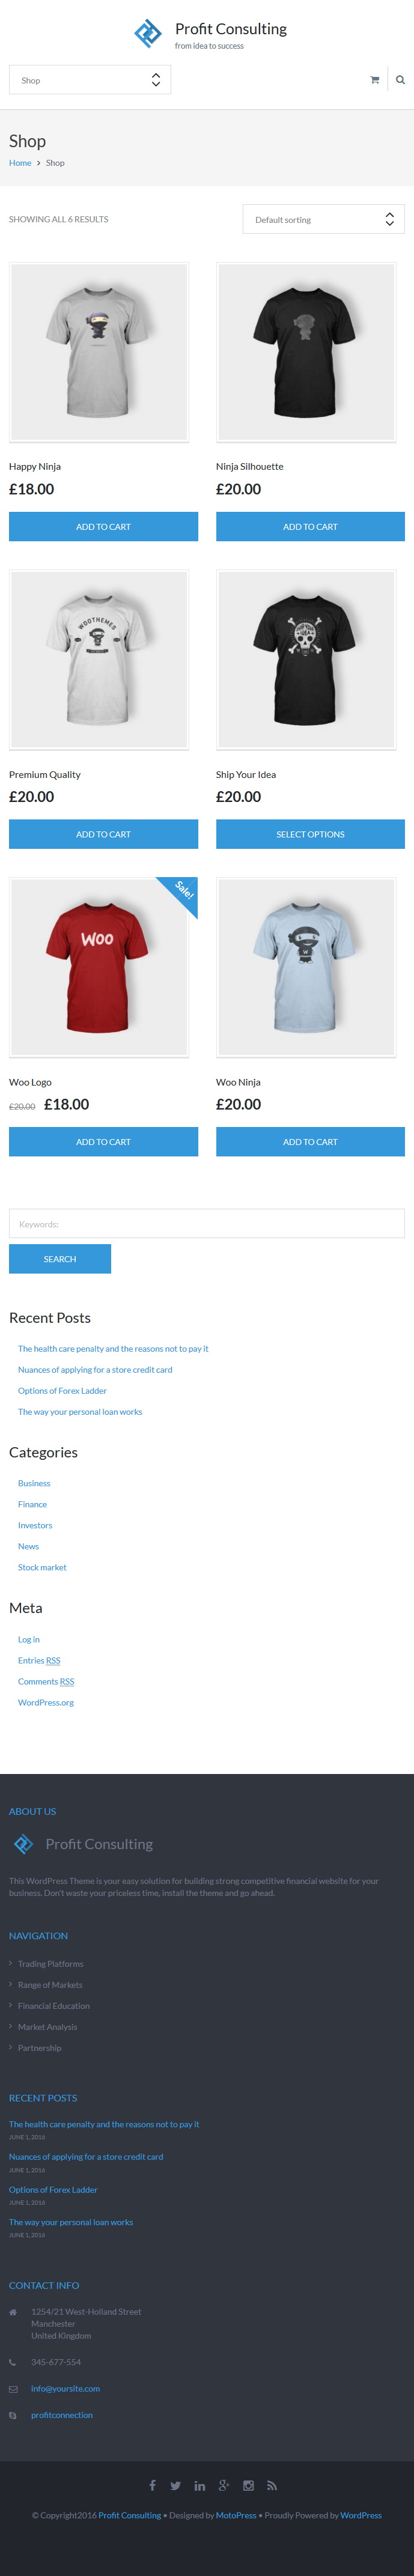Select options for Ship Your Idea
Viewport: 414px width, 2576px height.
pos(310,834)
